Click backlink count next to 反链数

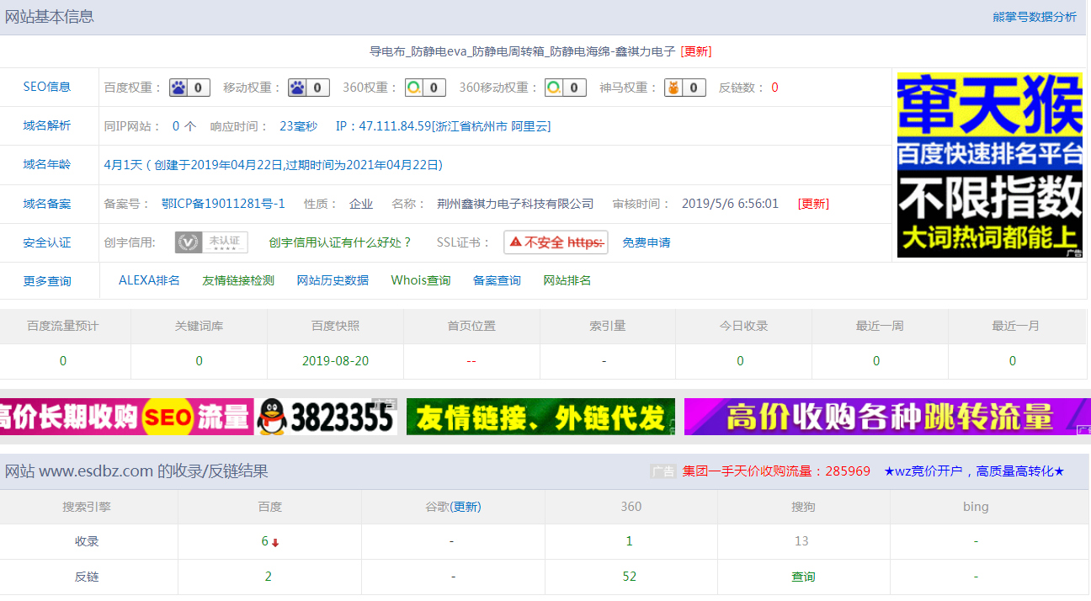pyautogui.click(x=774, y=88)
